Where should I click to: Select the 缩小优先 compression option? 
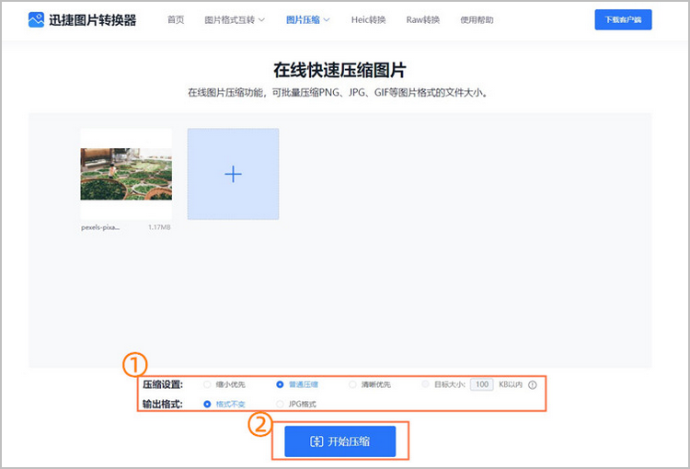[x=207, y=384]
